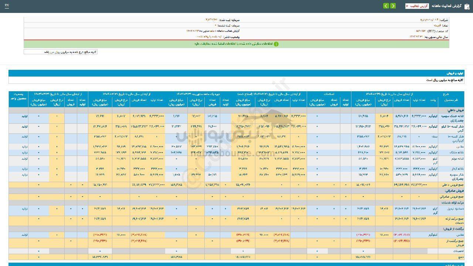
Task: Click the million-rial amounts note box
Action: [x=61, y=52]
